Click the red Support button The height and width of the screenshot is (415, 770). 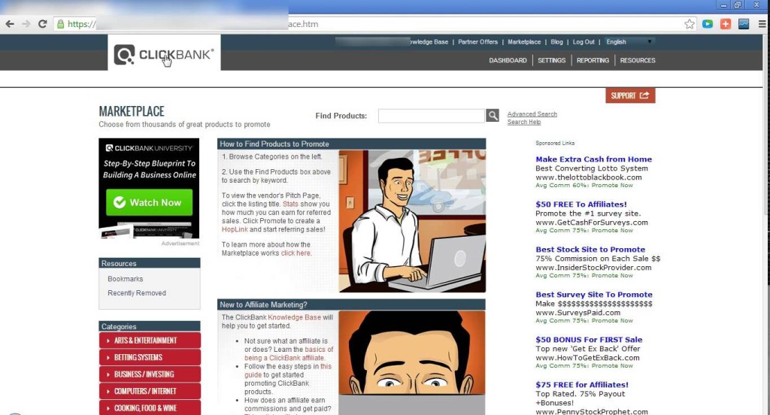630,95
